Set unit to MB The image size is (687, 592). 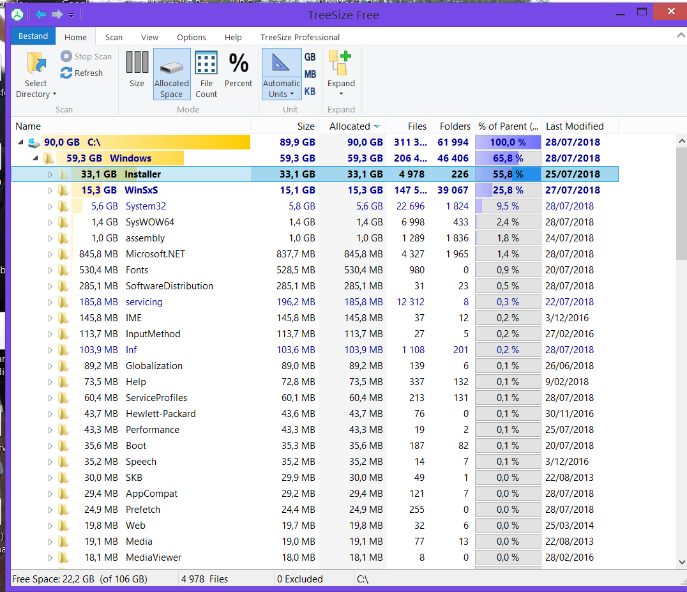(310, 74)
